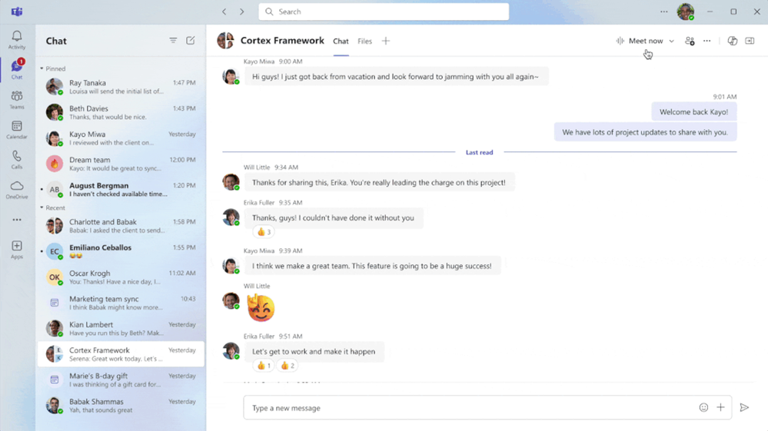Open Marie's B-day gift chat
The height and width of the screenshot is (431, 768).
(x=121, y=380)
